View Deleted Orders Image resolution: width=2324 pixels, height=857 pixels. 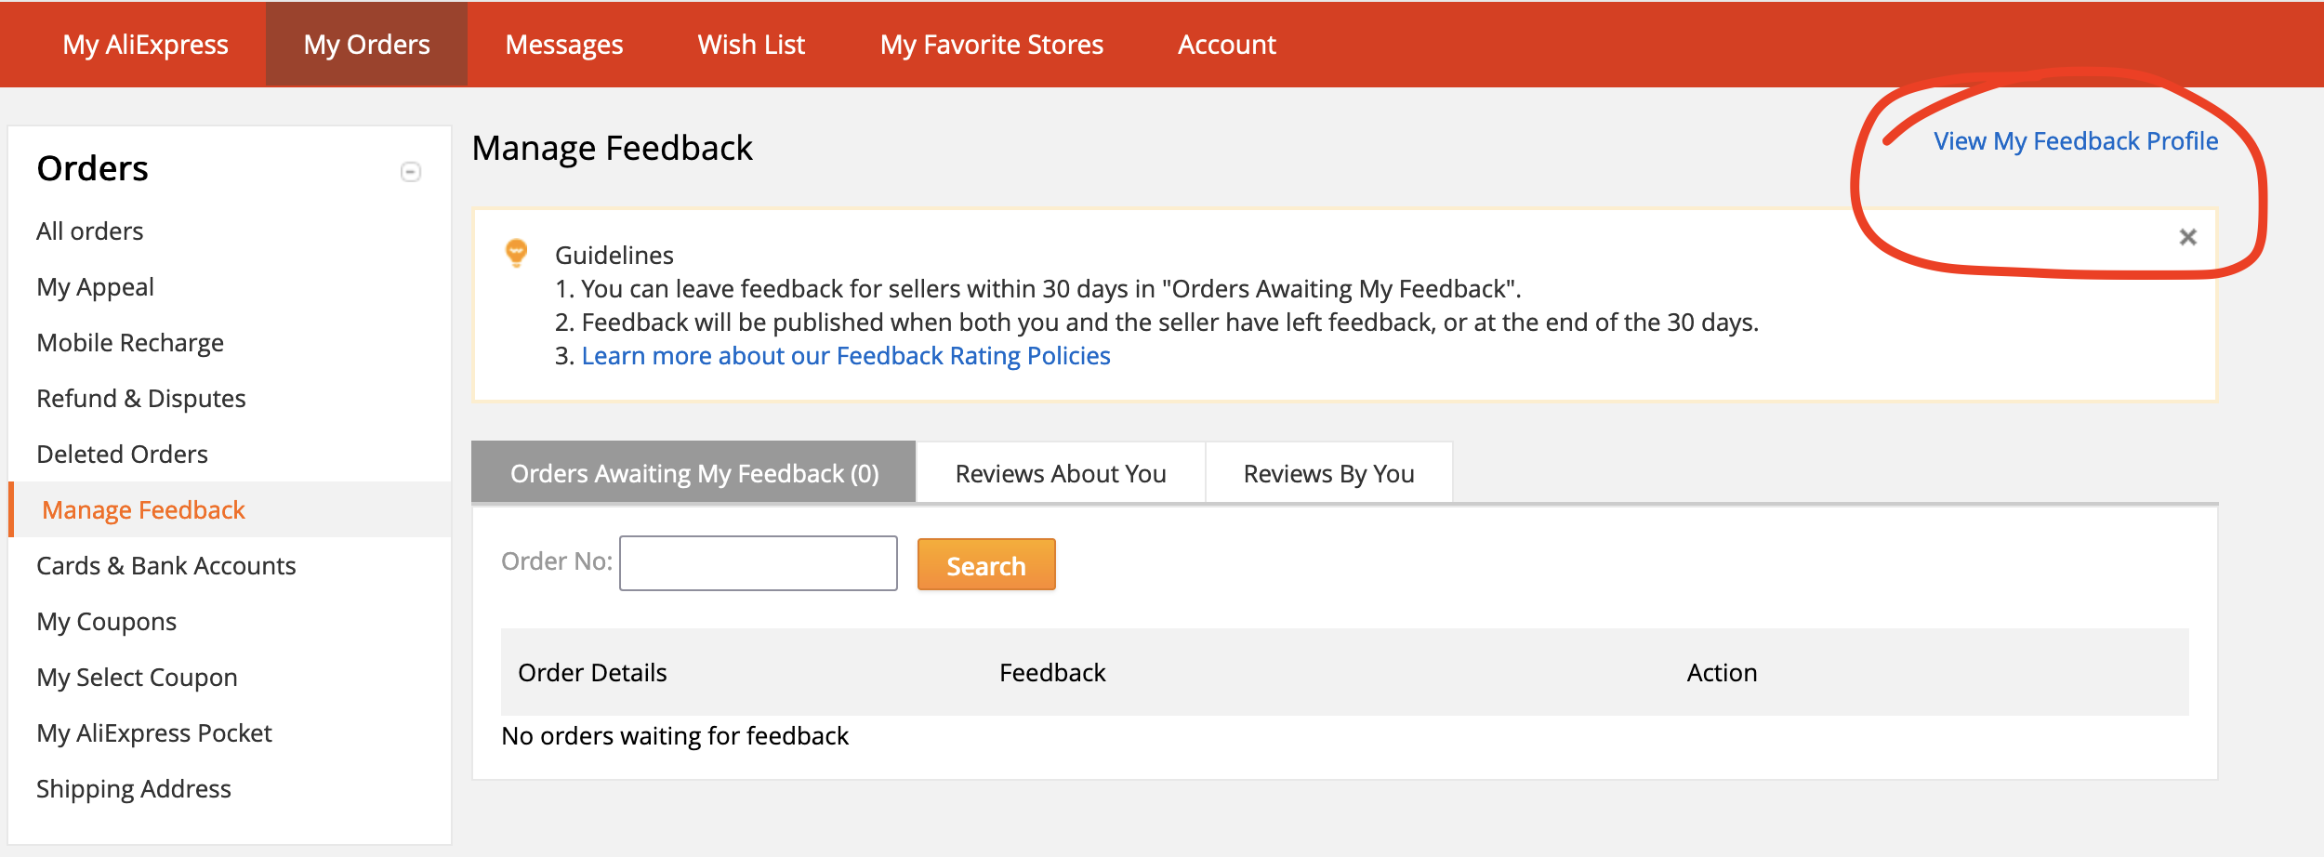(123, 455)
